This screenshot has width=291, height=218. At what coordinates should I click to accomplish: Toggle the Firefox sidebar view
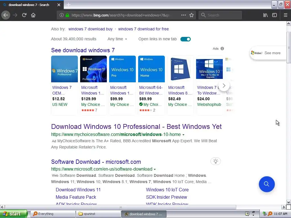275,15
